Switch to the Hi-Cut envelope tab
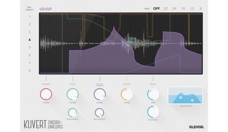Screen dimensions: 228x132 73,84
